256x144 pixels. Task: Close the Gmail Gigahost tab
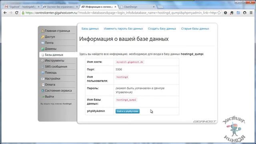(x=38, y=7)
